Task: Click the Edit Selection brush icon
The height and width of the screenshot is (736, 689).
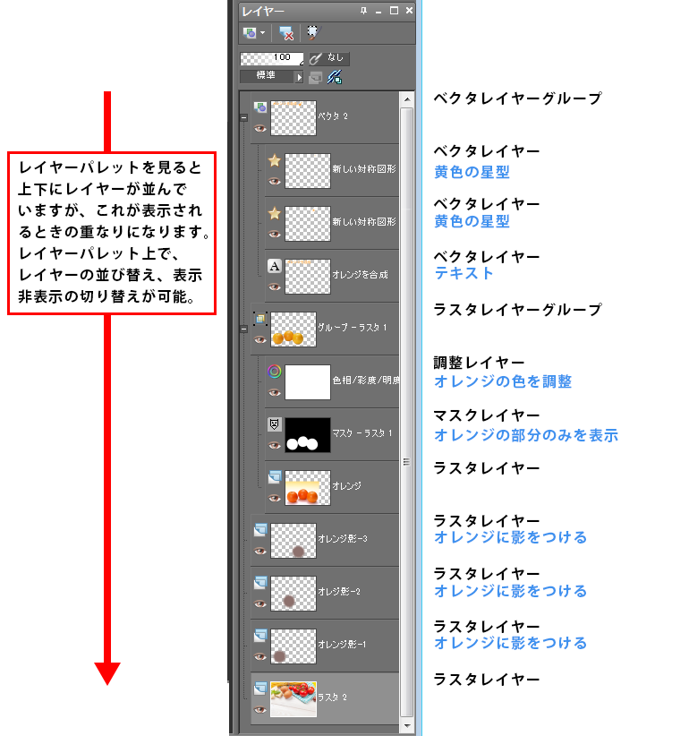Action: [x=312, y=32]
